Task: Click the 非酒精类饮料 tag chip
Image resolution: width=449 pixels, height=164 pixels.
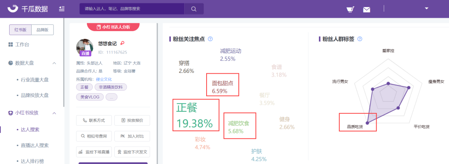Action: tap(111, 87)
